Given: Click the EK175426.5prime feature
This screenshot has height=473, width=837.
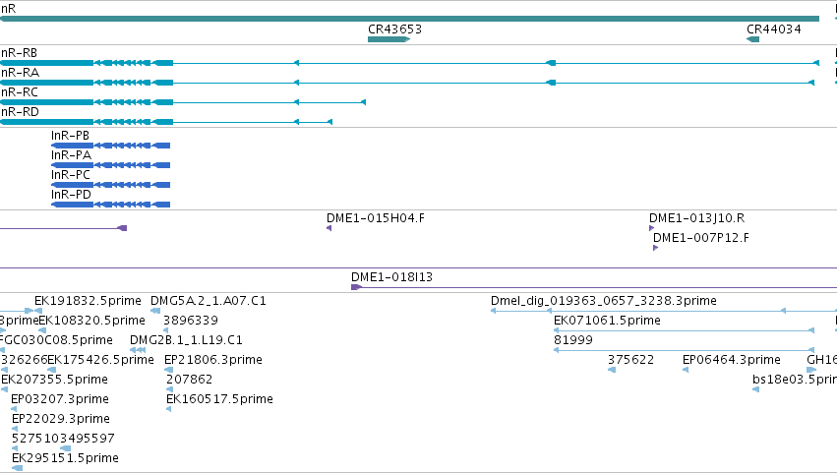Looking at the screenshot, I should click(x=51, y=370).
